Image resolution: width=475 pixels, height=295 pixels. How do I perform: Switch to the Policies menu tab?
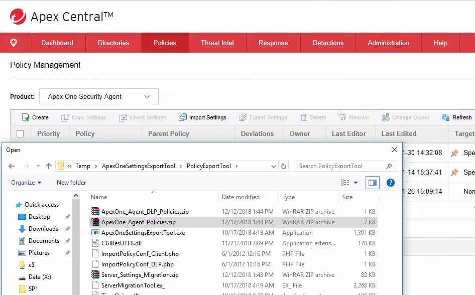click(x=165, y=43)
